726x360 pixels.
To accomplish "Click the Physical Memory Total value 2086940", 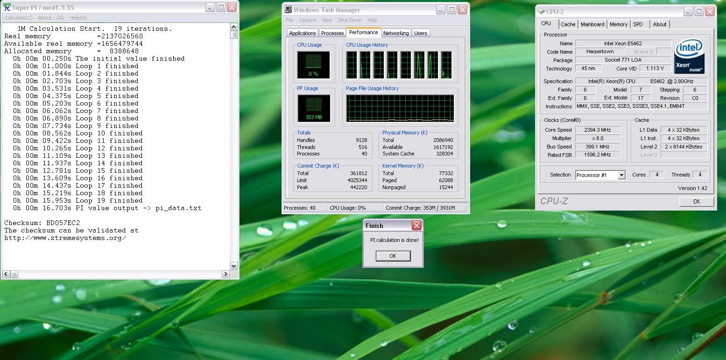I will (443, 140).
